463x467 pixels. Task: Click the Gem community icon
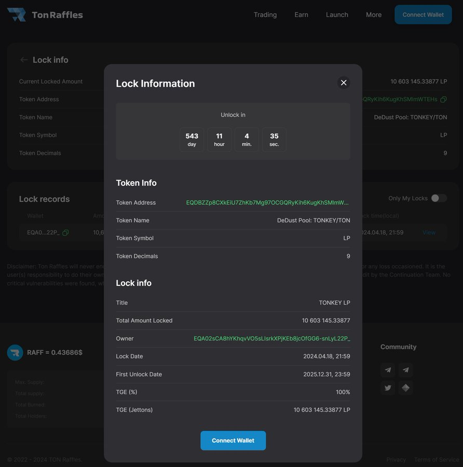pos(405,388)
